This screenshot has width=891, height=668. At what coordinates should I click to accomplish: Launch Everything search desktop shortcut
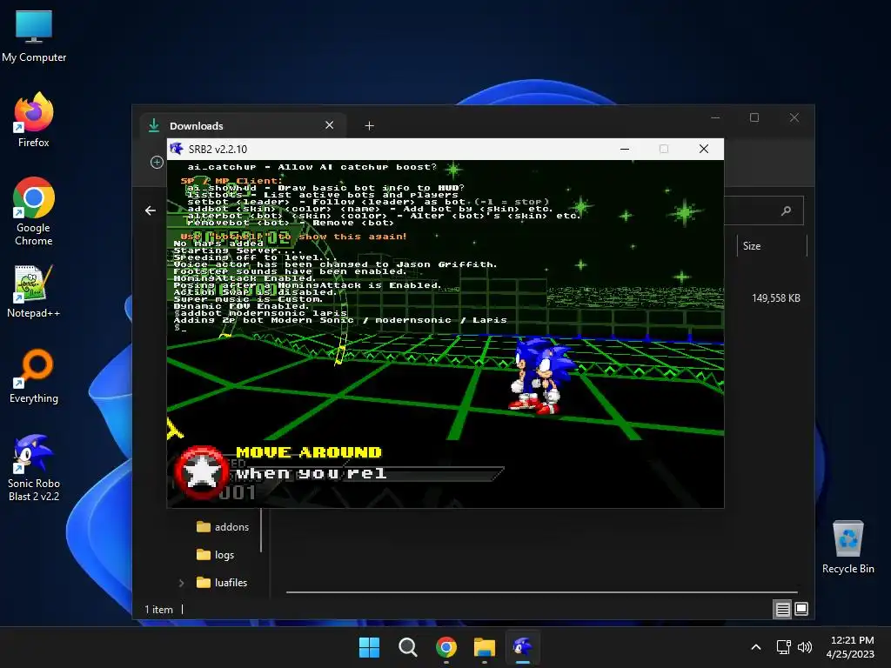(x=34, y=376)
